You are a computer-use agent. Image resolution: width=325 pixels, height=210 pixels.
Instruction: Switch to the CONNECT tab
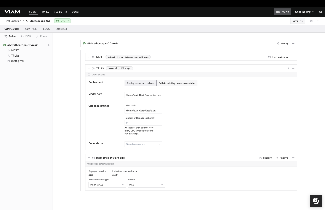point(61,29)
